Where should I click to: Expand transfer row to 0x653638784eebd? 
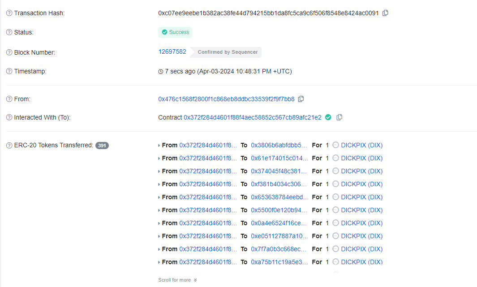[x=159, y=197]
